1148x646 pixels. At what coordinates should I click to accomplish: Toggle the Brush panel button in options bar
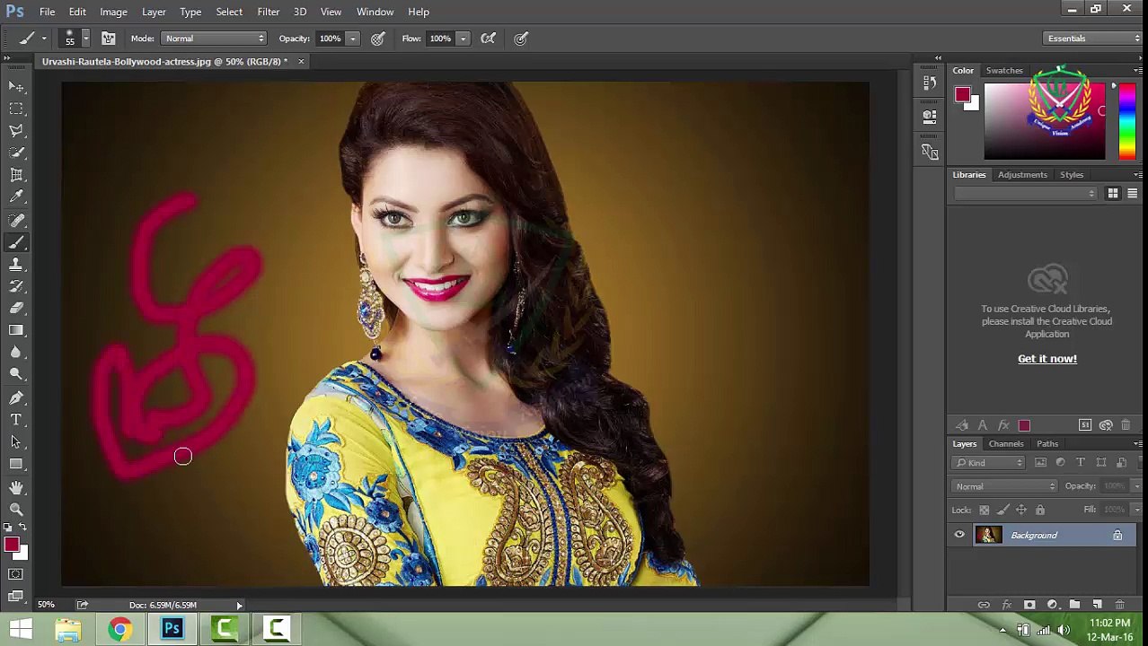pyautogui.click(x=108, y=39)
